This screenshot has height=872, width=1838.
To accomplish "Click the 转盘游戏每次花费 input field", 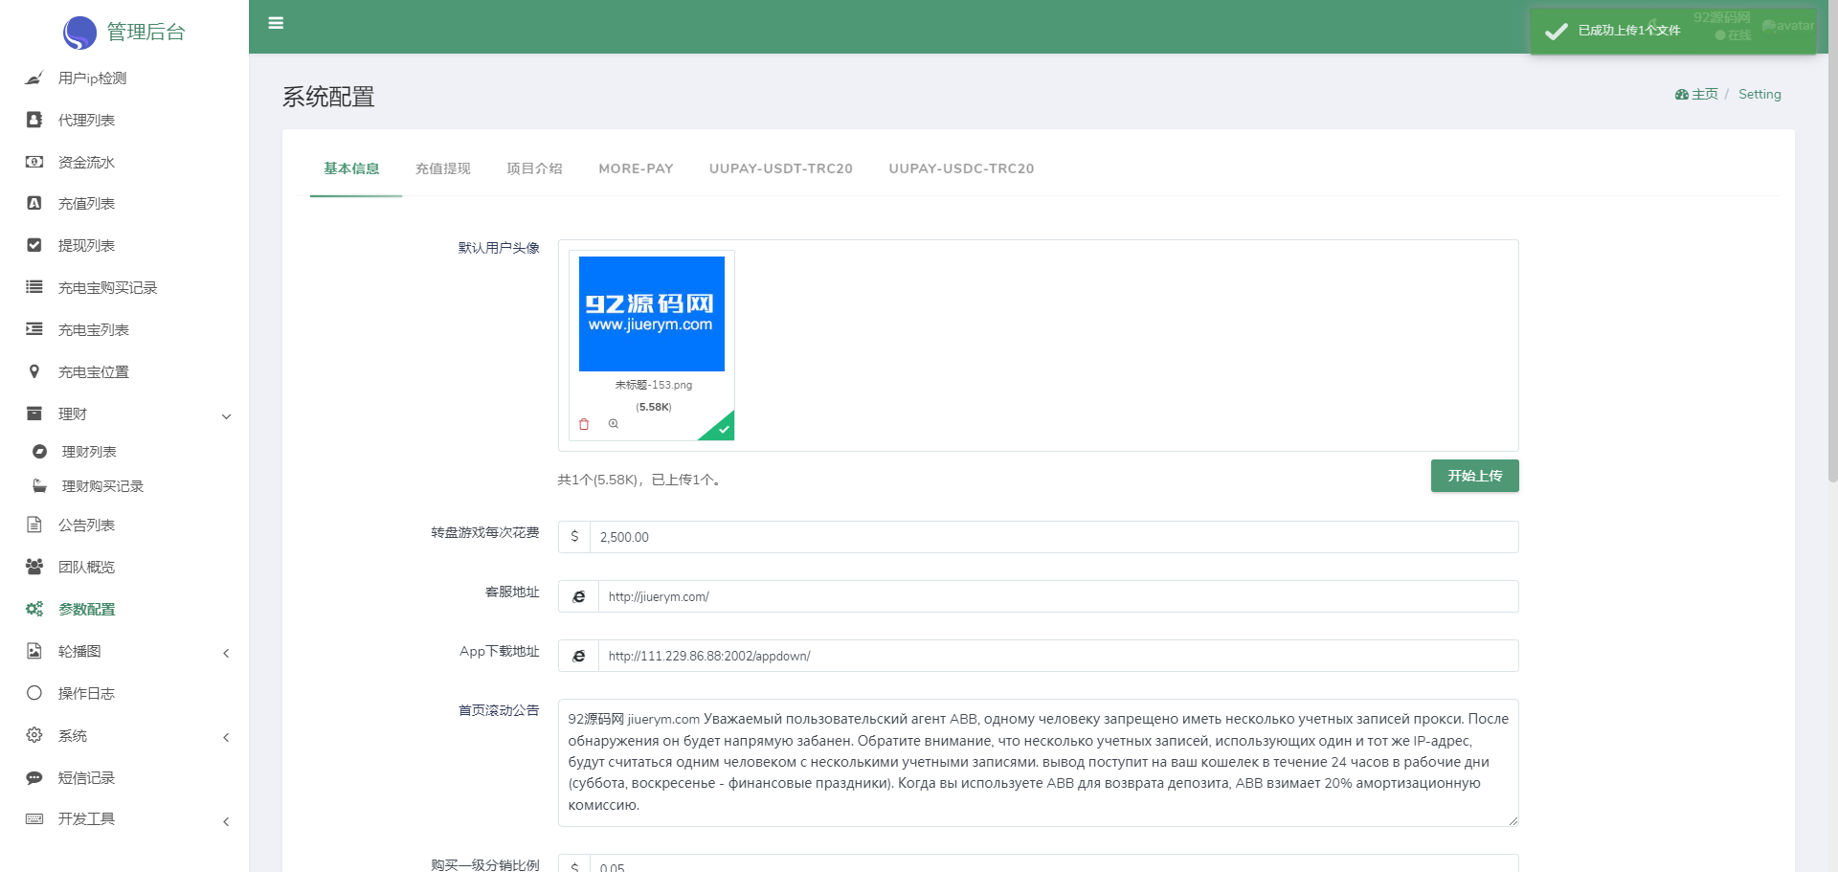I will 1054,537.
